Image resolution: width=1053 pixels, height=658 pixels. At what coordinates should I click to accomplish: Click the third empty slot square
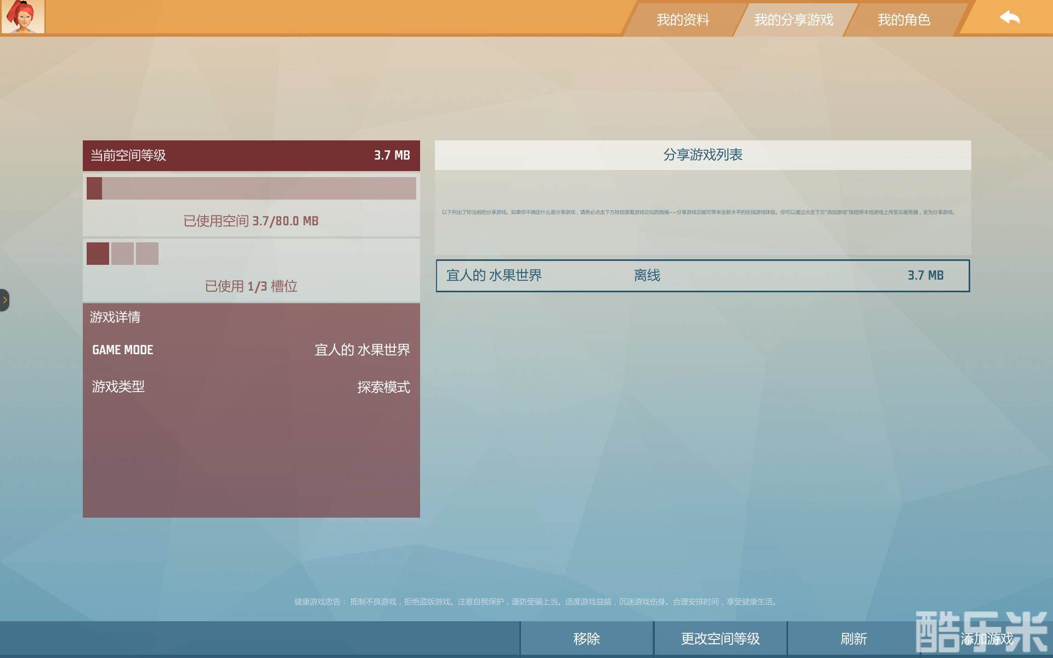point(147,253)
